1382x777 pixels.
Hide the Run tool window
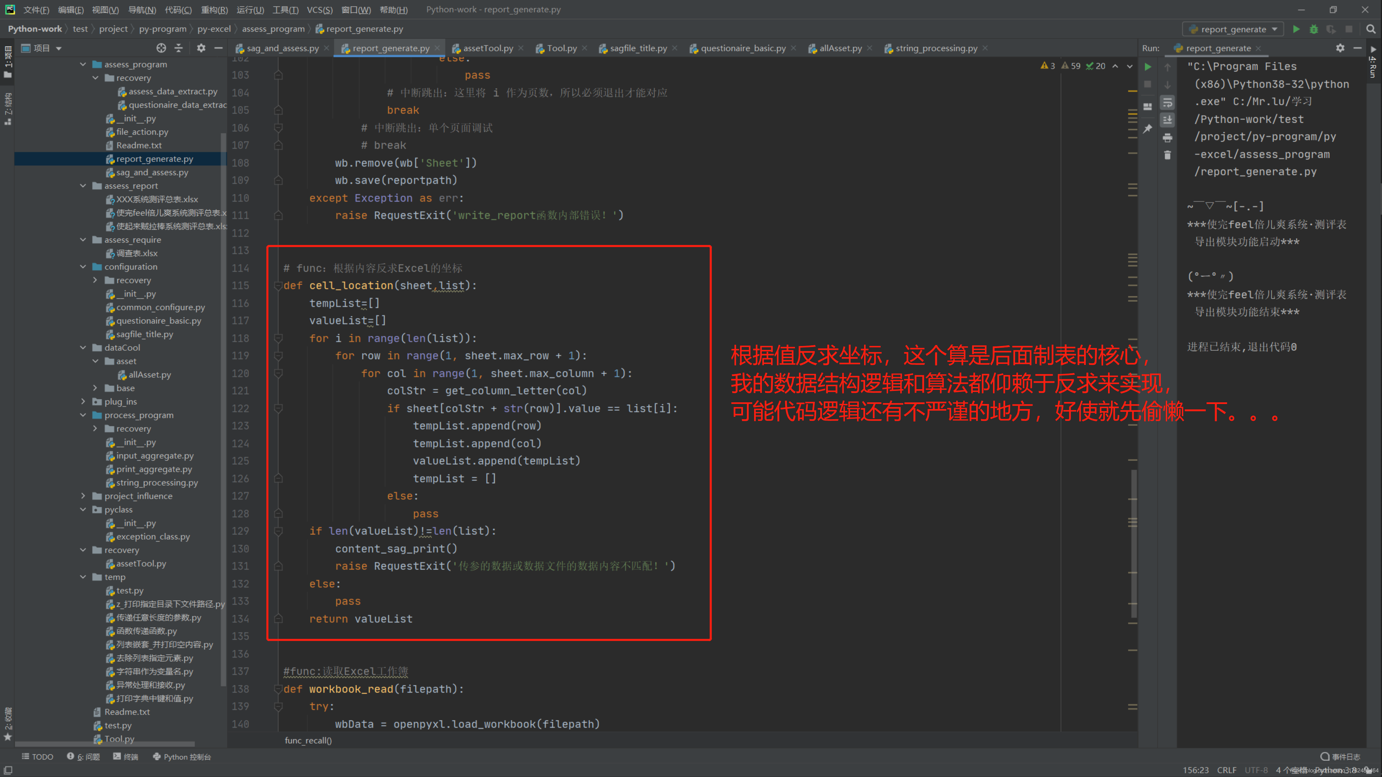click(x=1357, y=48)
